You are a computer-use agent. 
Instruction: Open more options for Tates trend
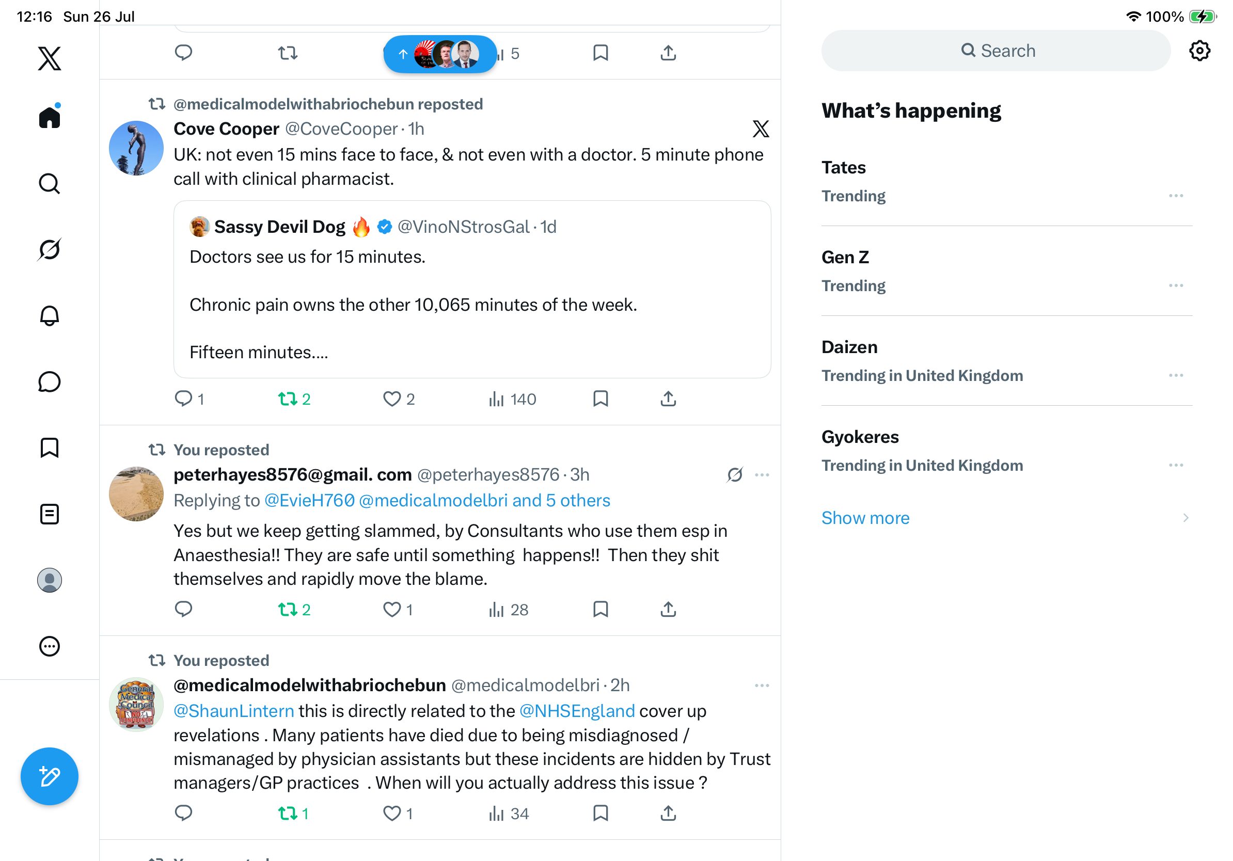tap(1176, 196)
